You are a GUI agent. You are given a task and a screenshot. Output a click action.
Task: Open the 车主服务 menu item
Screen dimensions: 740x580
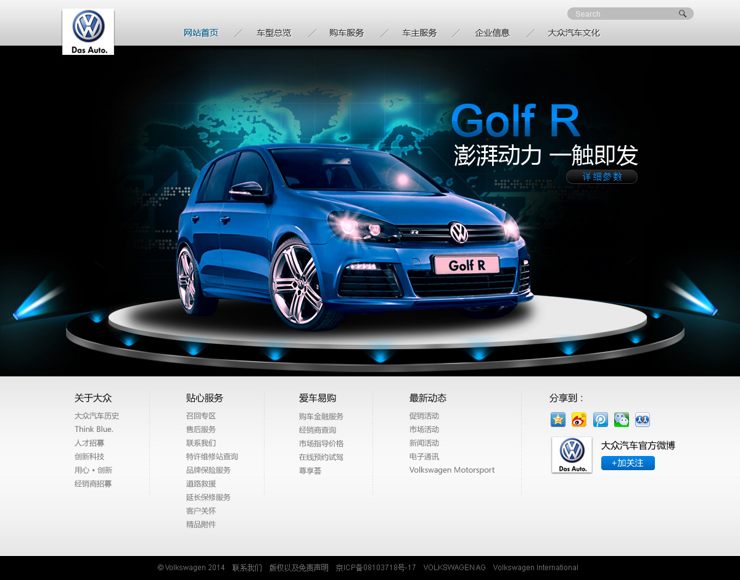[419, 33]
